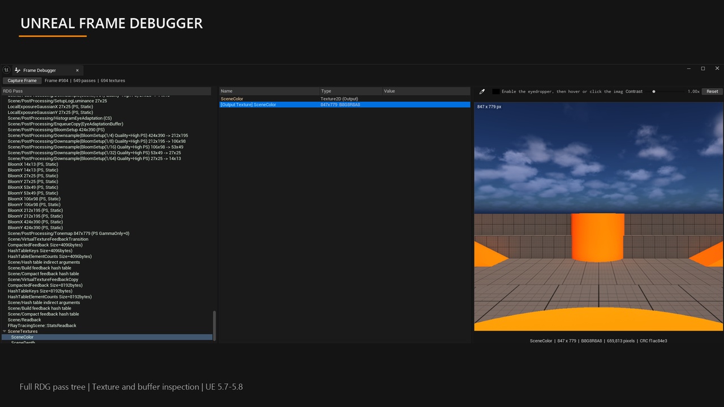
Task: Select HashTableElementCounts Size=8192bytes row
Action: pyautogui.click(x=50, y=297)
